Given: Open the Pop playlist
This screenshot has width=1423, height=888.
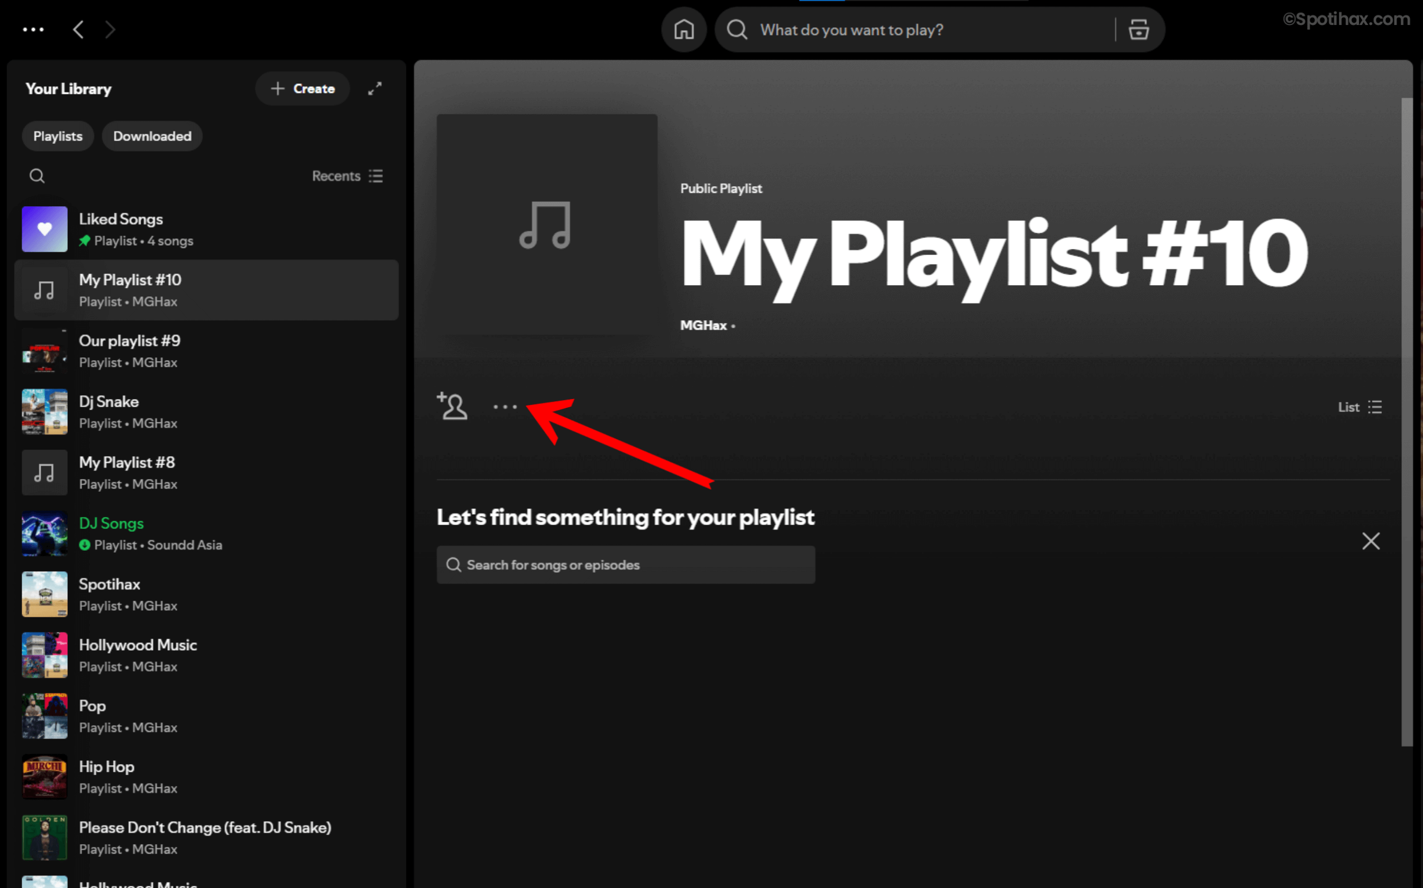Looking at the screenshot, I should pyautogui.click(x=207, y=716).
